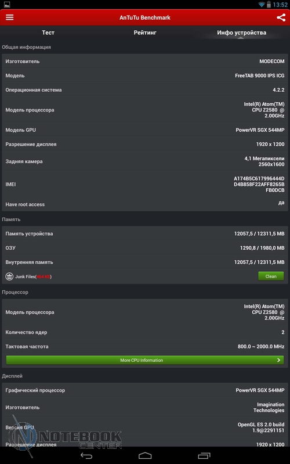
Task: Tap the ОЗУ memory row
Action: (145, 248)
